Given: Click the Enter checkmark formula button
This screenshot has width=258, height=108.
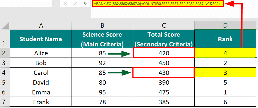Looking at the screenshot, I should click(75, 4).
